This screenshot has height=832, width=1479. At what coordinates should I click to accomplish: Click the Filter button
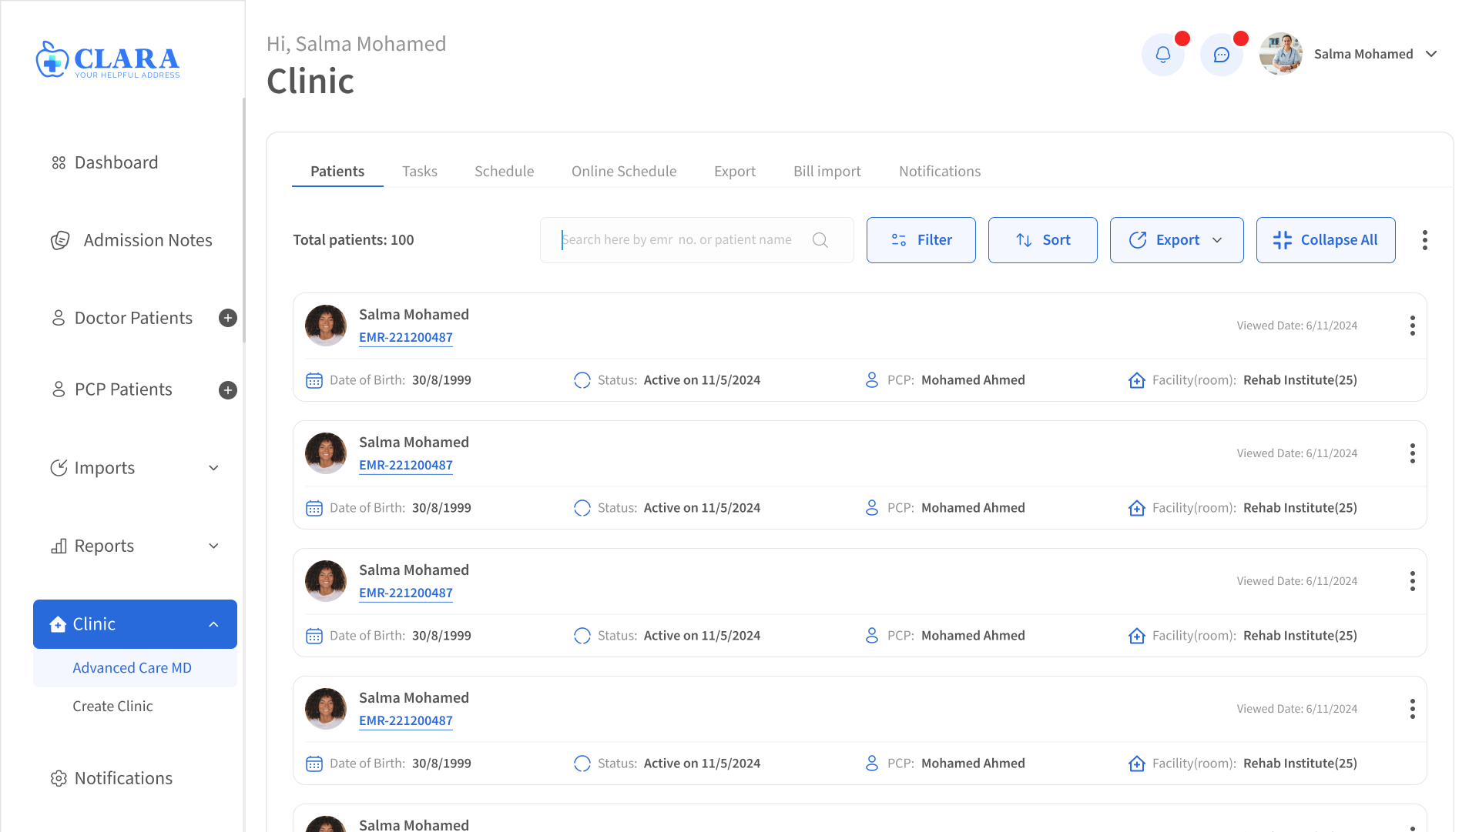pos(921,240)
